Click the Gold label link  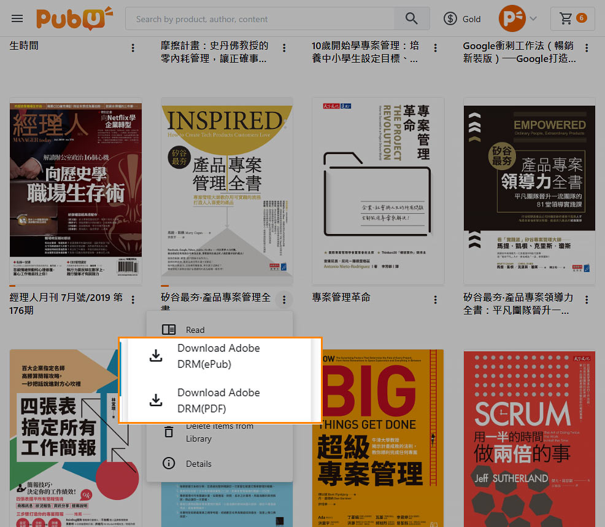click(x=471, y=19)
